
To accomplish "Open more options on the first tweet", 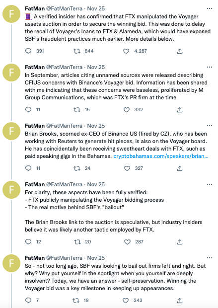I will point(210,8).
